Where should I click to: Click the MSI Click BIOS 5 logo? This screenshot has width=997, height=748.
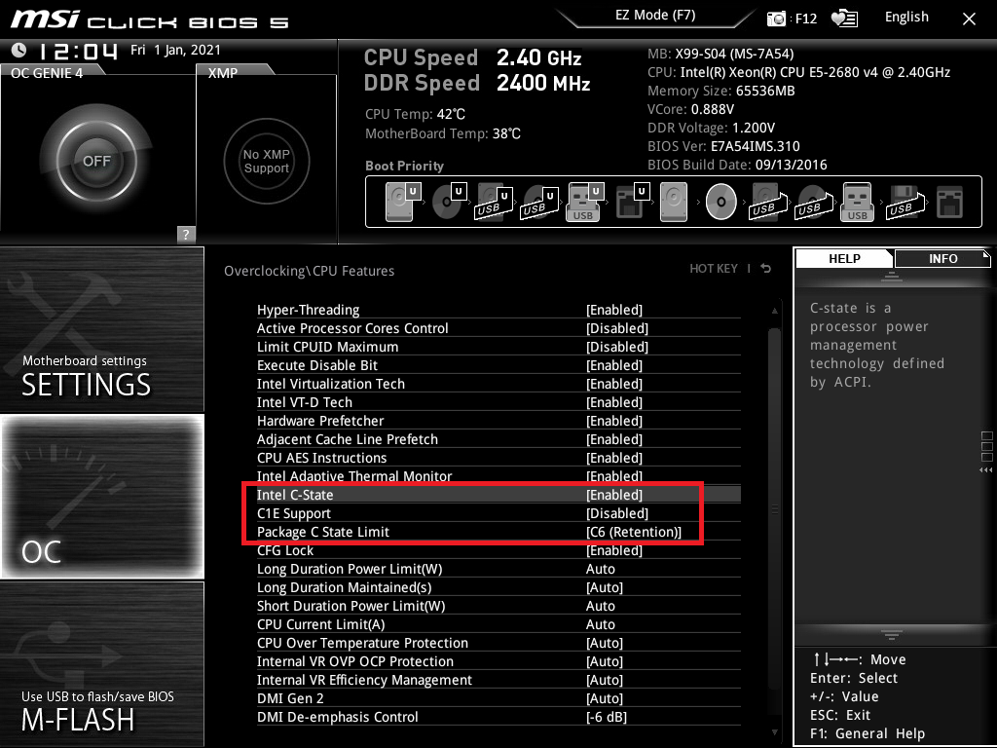click(x=149, y=19)
